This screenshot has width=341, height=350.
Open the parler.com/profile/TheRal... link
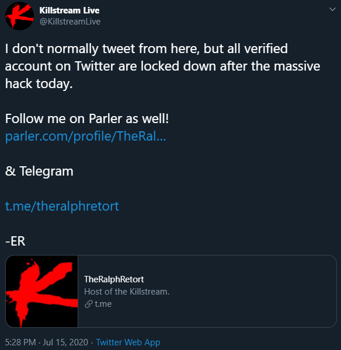coord(86,136)
